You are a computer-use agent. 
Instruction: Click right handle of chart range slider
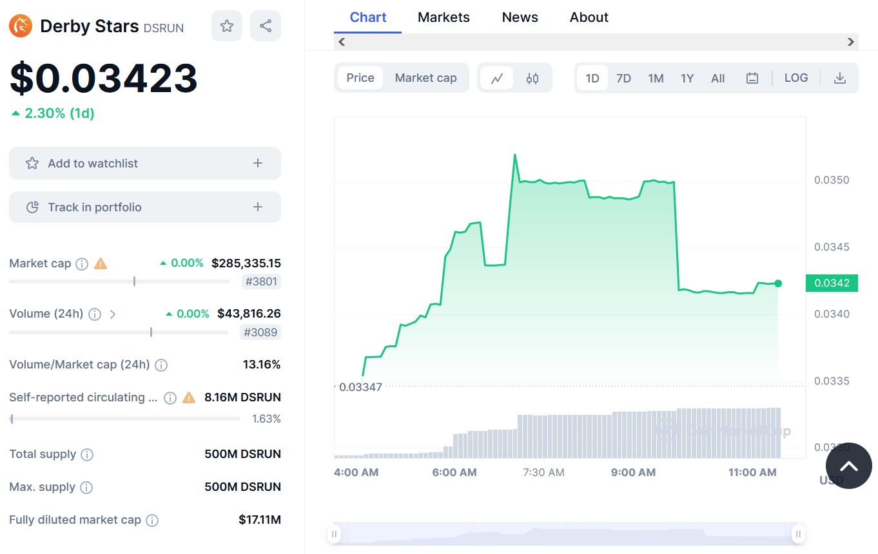[x=798, y=533]
